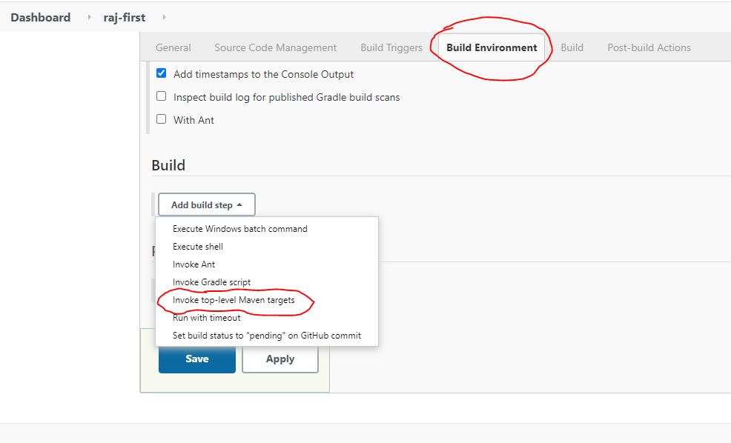Switch to the General tab

(x=173, y=47)
